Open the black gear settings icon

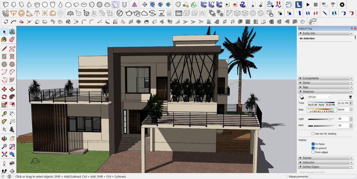pos(342,4)
